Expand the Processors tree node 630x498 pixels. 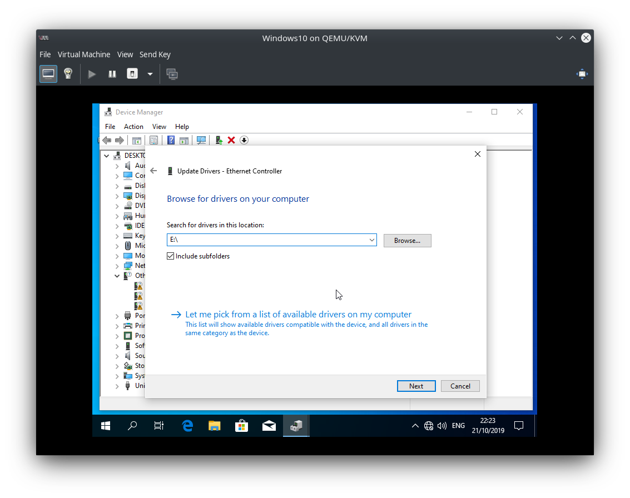(117, 336)
